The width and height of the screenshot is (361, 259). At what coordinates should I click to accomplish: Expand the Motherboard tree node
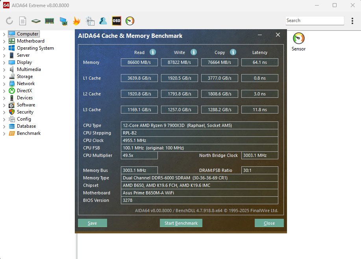pyautogui.click(x=4, y=41)
